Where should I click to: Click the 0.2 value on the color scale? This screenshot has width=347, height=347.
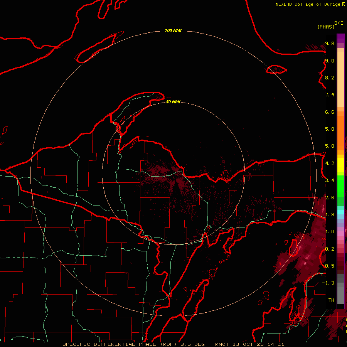point(330,249)
